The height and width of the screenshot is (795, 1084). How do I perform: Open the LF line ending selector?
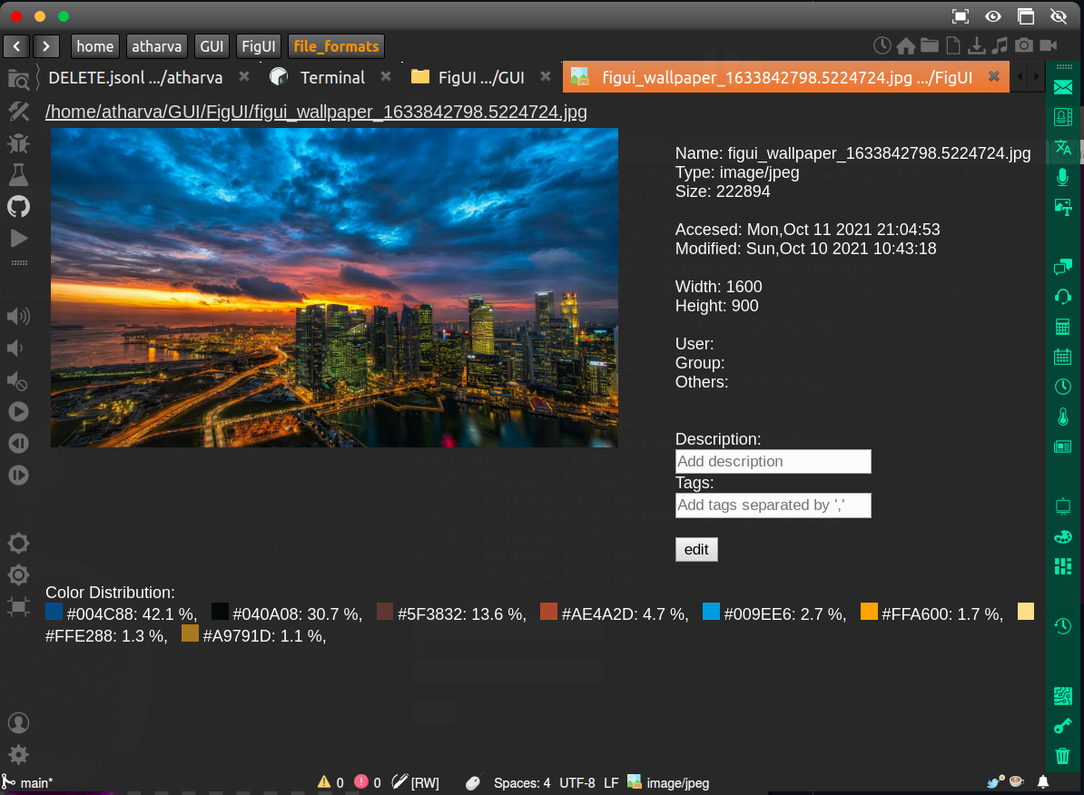[611, 782]
